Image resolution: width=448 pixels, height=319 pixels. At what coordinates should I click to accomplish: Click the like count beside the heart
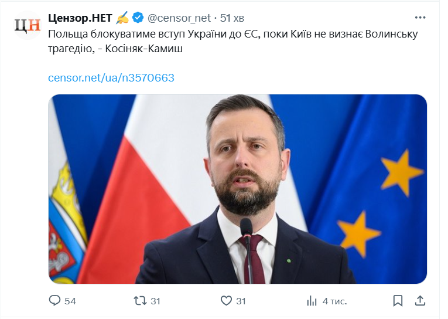tap(241, 301)
